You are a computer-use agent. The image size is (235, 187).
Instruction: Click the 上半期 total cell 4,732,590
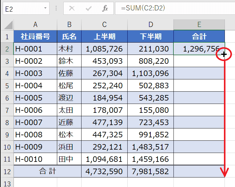tap(104, 171)
